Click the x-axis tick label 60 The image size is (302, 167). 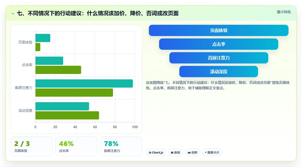(95, 127)
